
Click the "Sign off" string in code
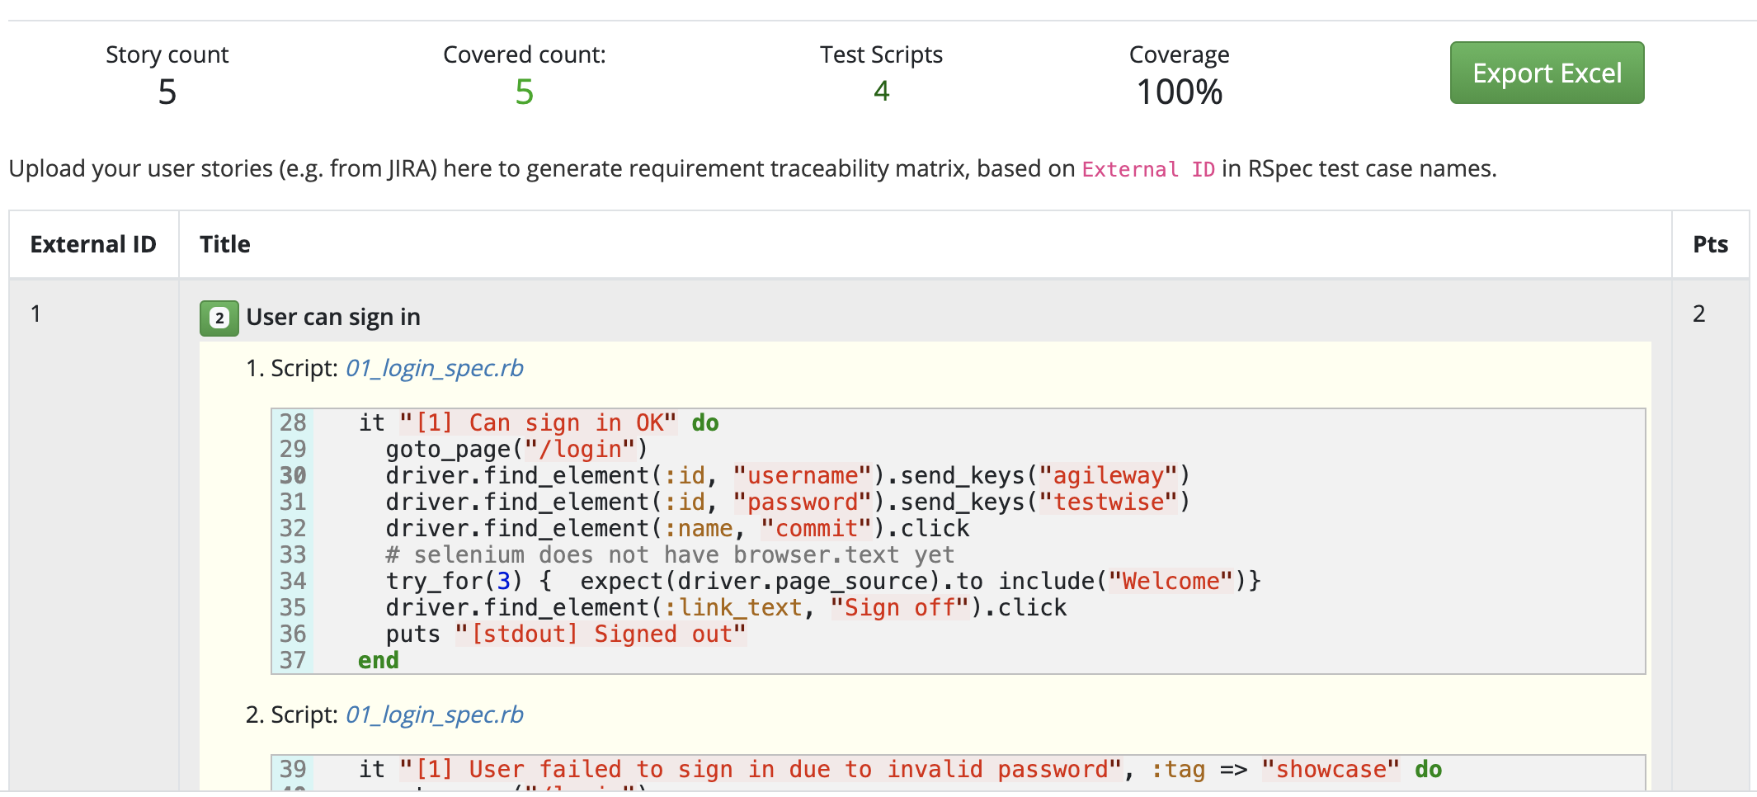[900, 607]
